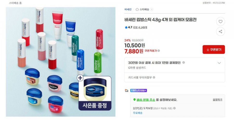Expand the card discount details chevron
This screenshot has width=234, height=120.
click(219, 63)
